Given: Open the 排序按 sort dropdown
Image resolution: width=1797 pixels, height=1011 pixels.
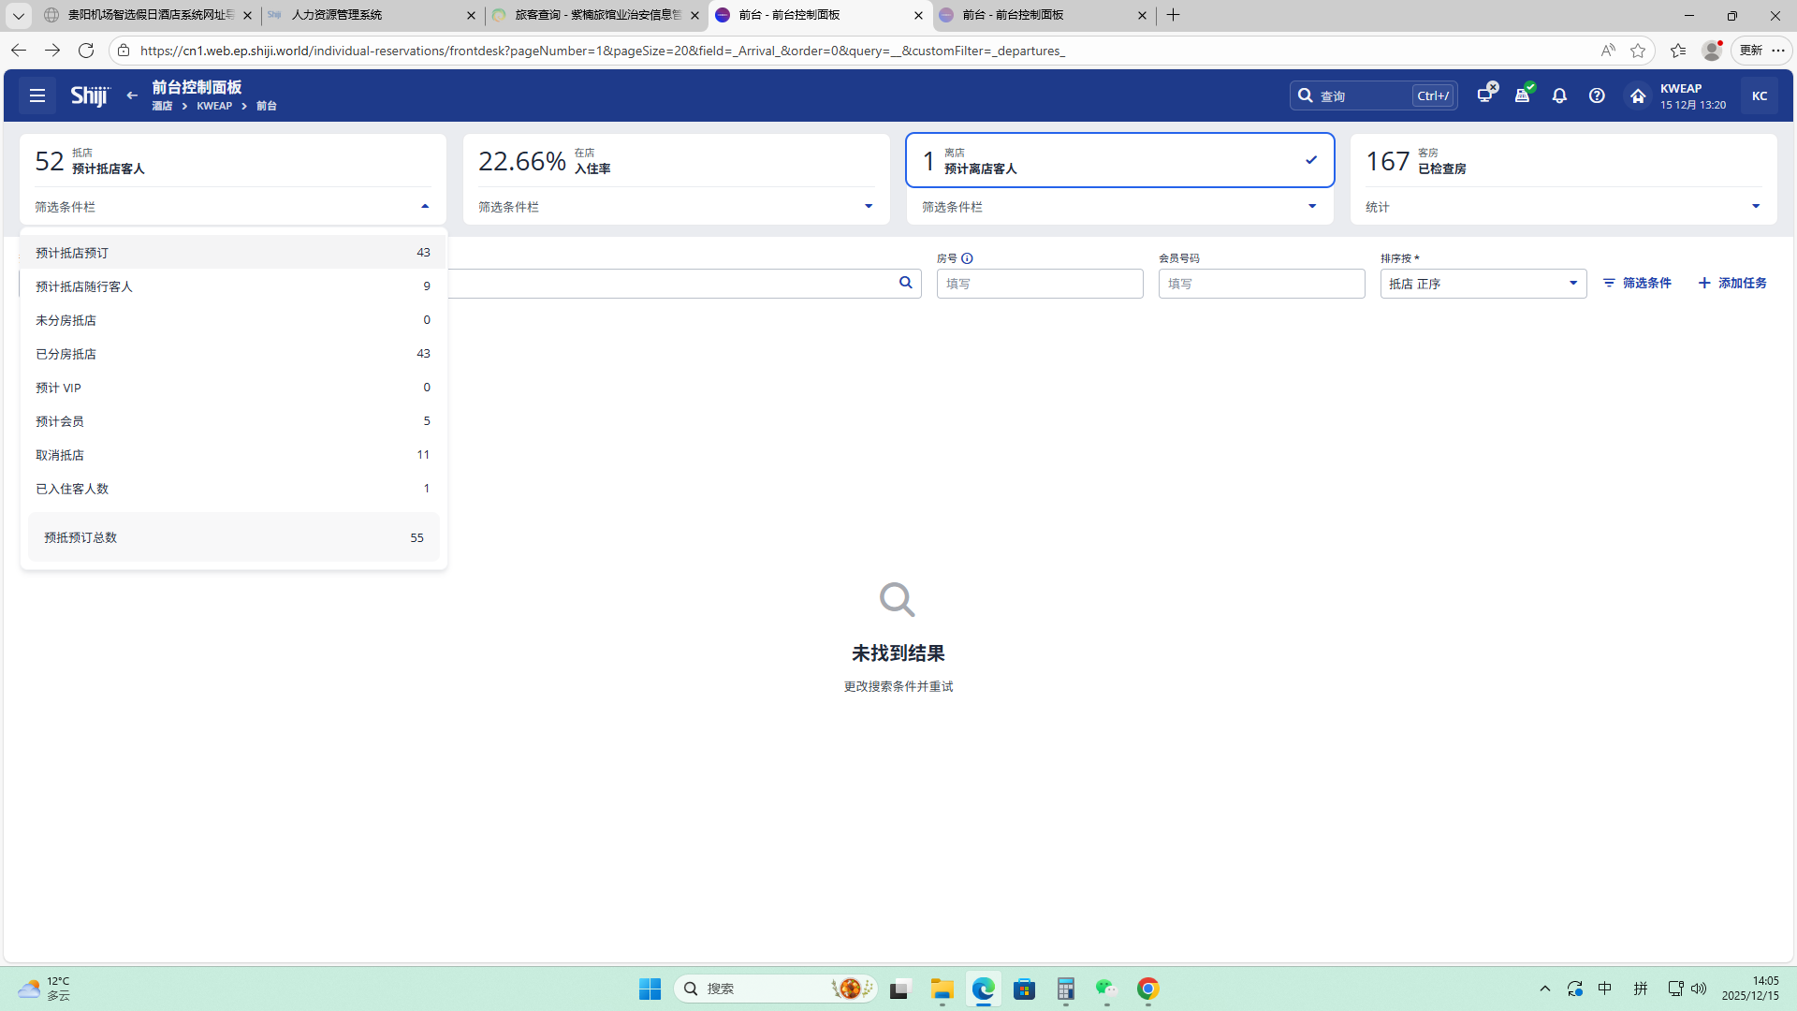Looking at the screenshot, I should coord(1483,284).
